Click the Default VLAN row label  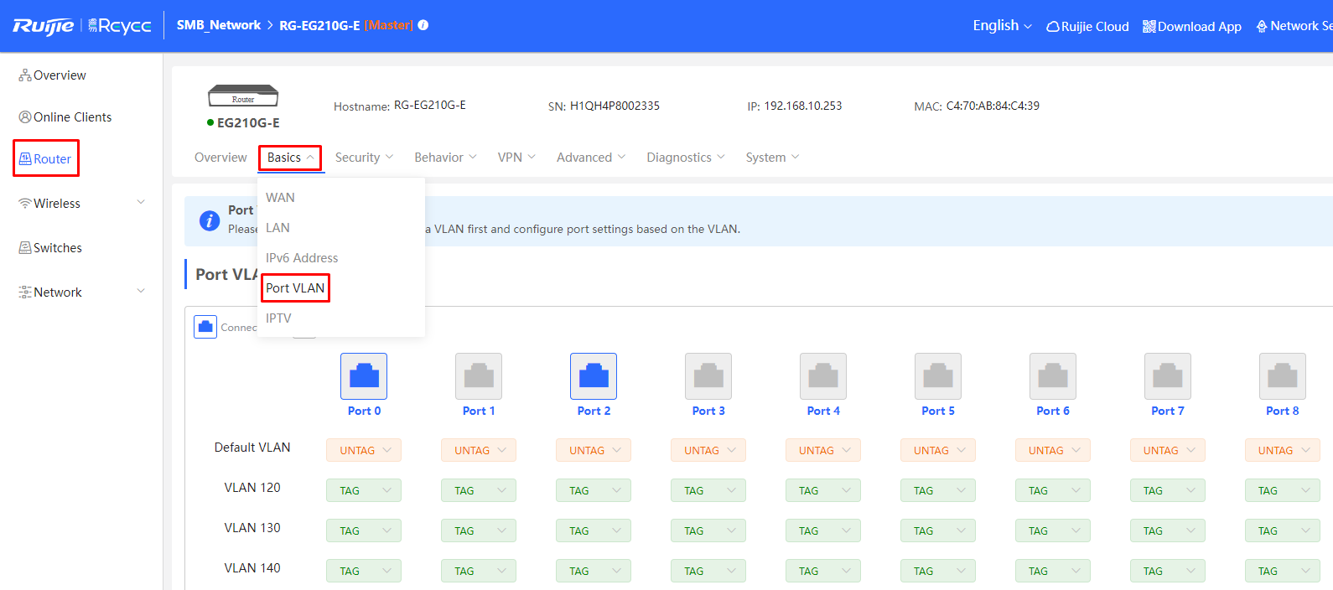click(252, 448)
